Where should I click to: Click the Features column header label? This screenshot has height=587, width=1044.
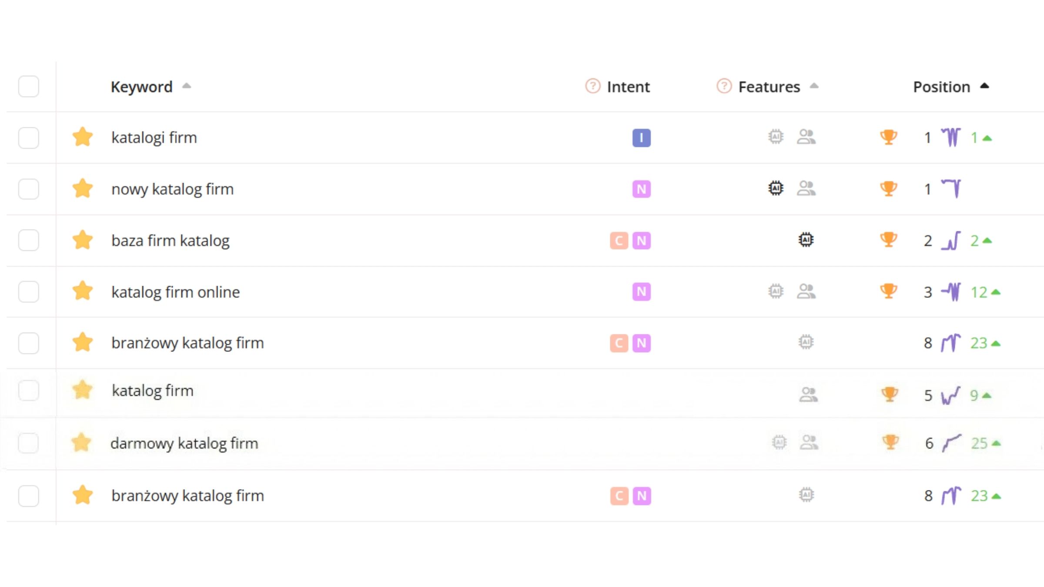pyautogui.click(x=769, y=87)
